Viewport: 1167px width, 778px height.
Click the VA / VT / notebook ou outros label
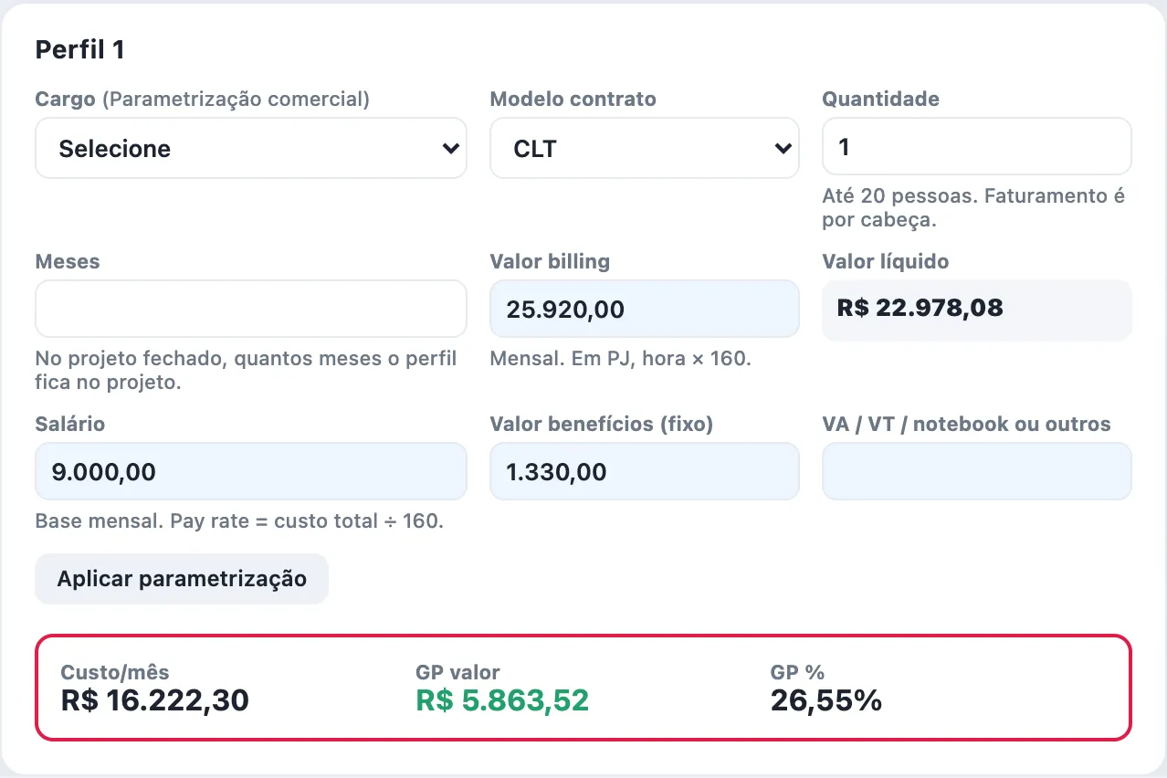coord(967,425)
